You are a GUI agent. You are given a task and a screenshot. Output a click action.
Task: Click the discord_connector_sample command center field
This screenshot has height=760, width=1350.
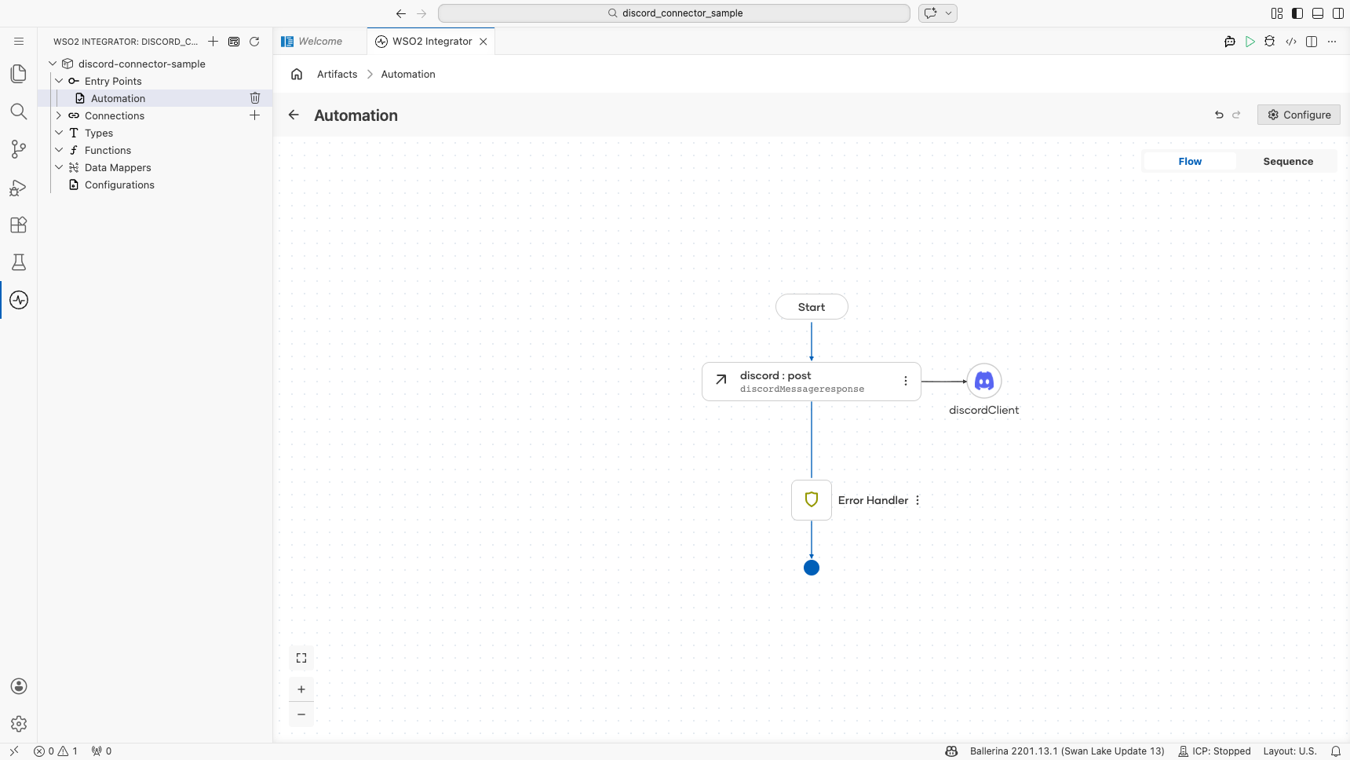pyautogui.click(x=674, y=13)
